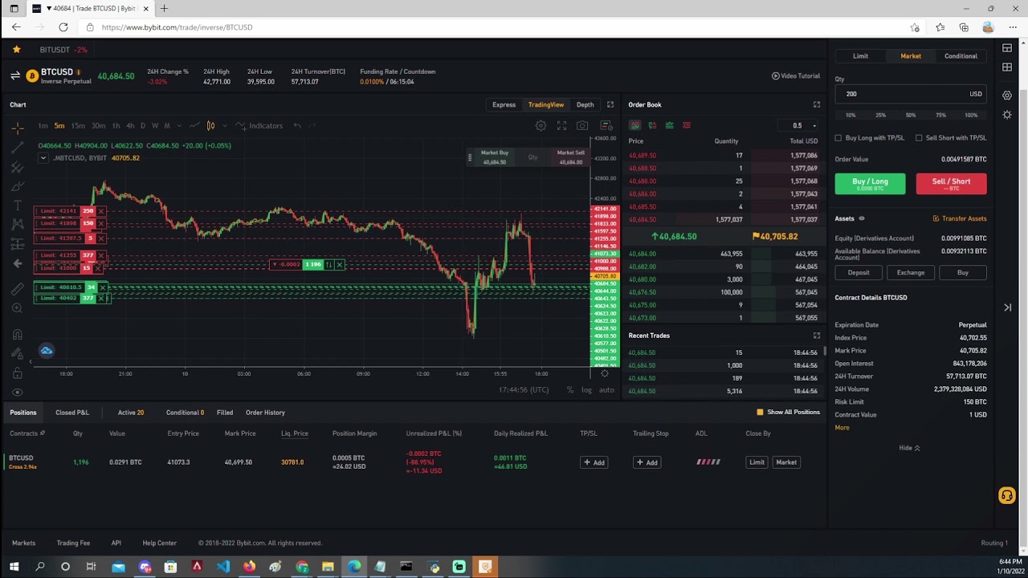Toggle Show All Positions checkbox
Screen dimensions: 1028x578
click(760, 413)
